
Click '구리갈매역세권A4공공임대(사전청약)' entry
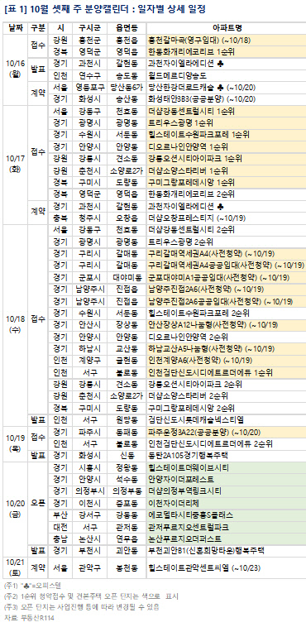[x=210, y=266]
